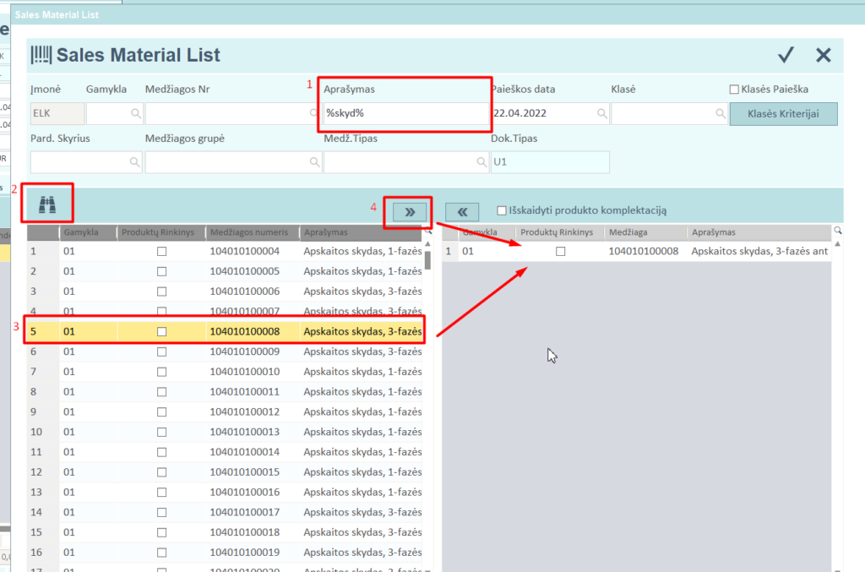Select row with material 104010100008
The width and height of the screenshot is (865, 572).
click(x=249, y=331)
